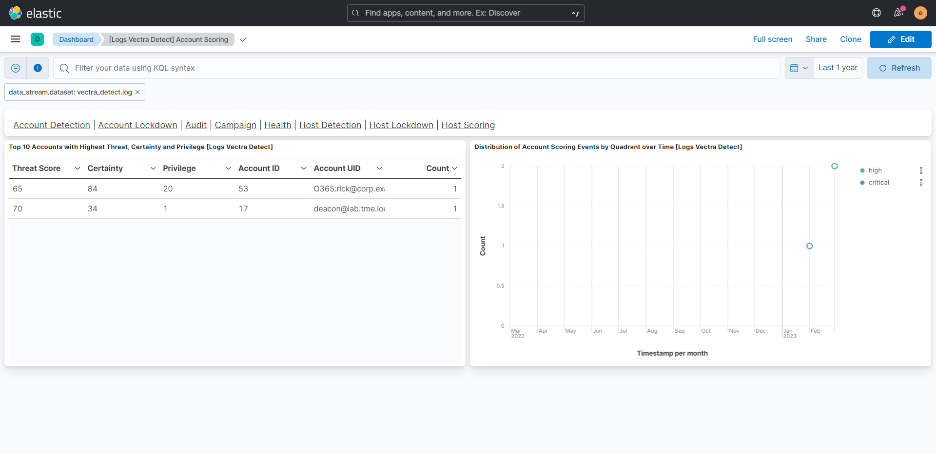Open the help menu lifebuoy icon
Image resolution: width=936 pixels, height=454 pixels.
[x=877, y=13]
